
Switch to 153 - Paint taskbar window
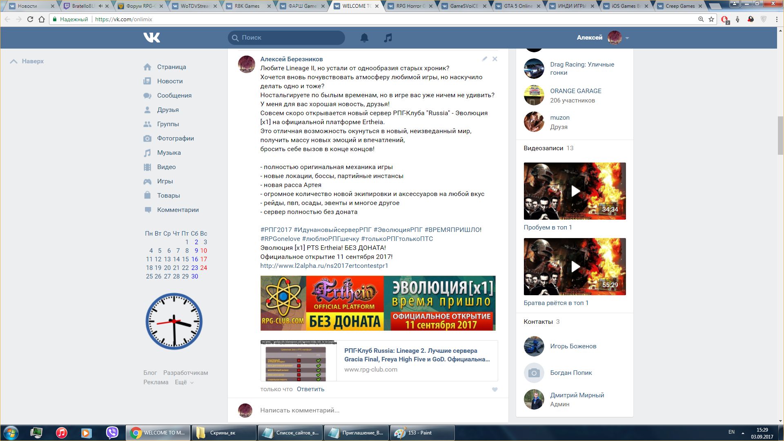pos(423,433)
